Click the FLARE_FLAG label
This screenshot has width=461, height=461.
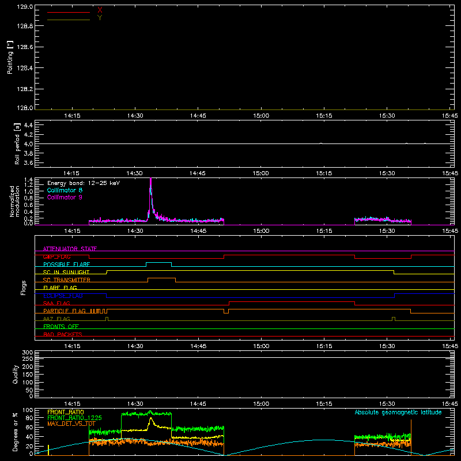pos(60,288)
